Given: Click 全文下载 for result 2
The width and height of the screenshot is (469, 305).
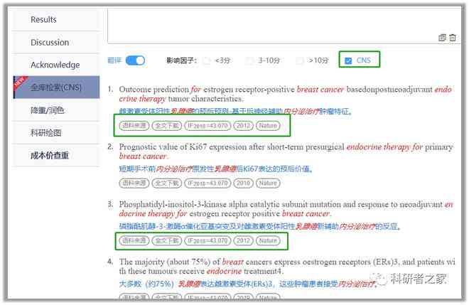Looking at the screenshot, I should (167, 183).
